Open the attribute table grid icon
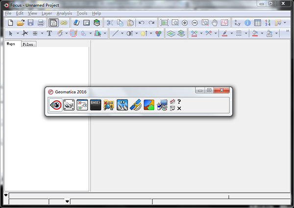Image resolution: width=294 pixels, height=208 pixels. pos(258,23)
